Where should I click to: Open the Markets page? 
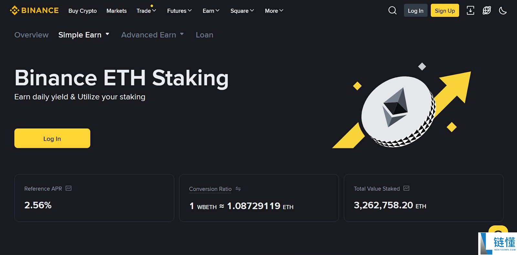point(117,11)
